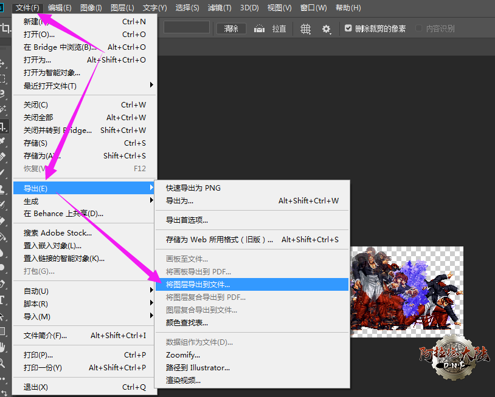495x397 pixels.
Task: Expand the 脚本(R) submenu
Action: [x=85, y=304]
